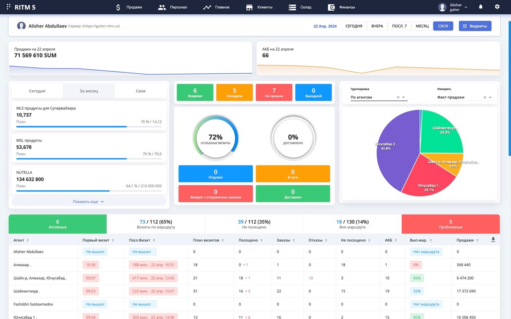
Task: Sort by Вып.мар. column
Action: 430,240
